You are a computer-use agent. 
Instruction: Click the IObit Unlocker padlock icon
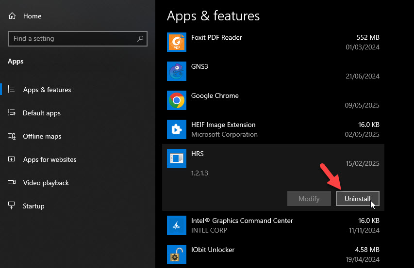176,254
